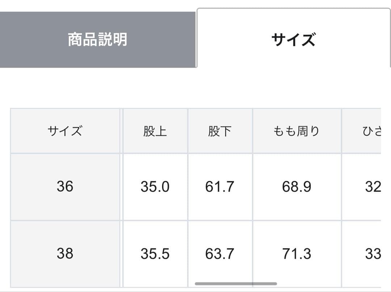Tap the もも周り column header
The image size is (391, 292).
297,131
